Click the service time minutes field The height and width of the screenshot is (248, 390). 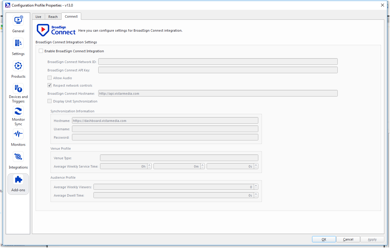tap(177, 166)
